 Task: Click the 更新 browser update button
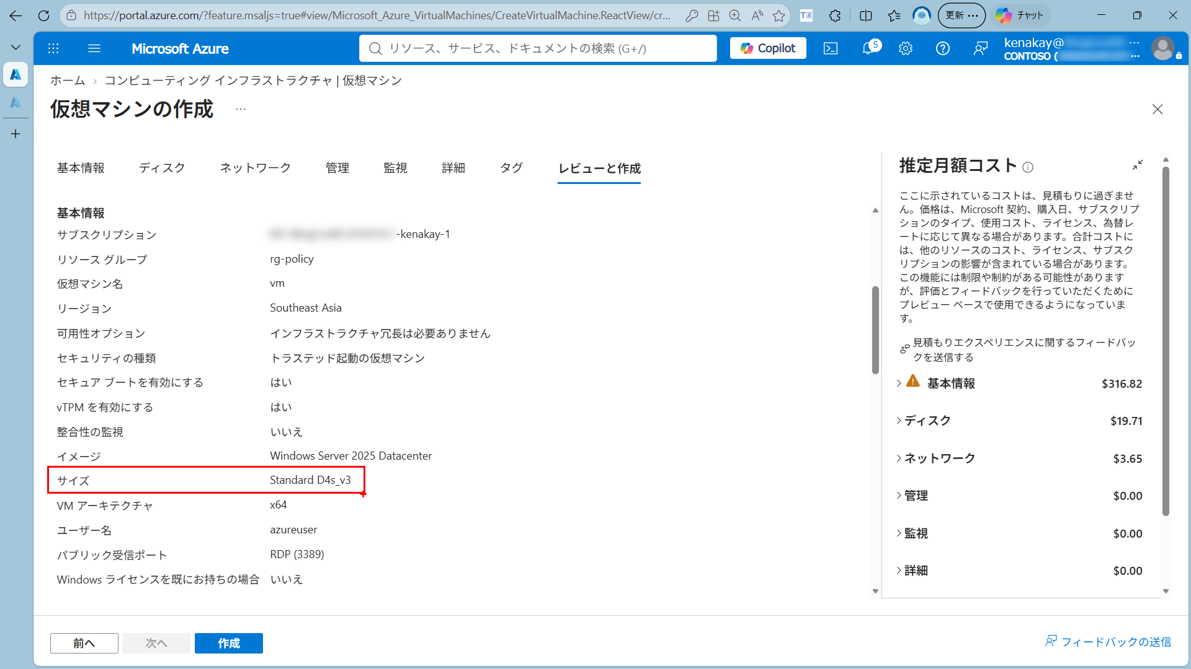[961, 15]
